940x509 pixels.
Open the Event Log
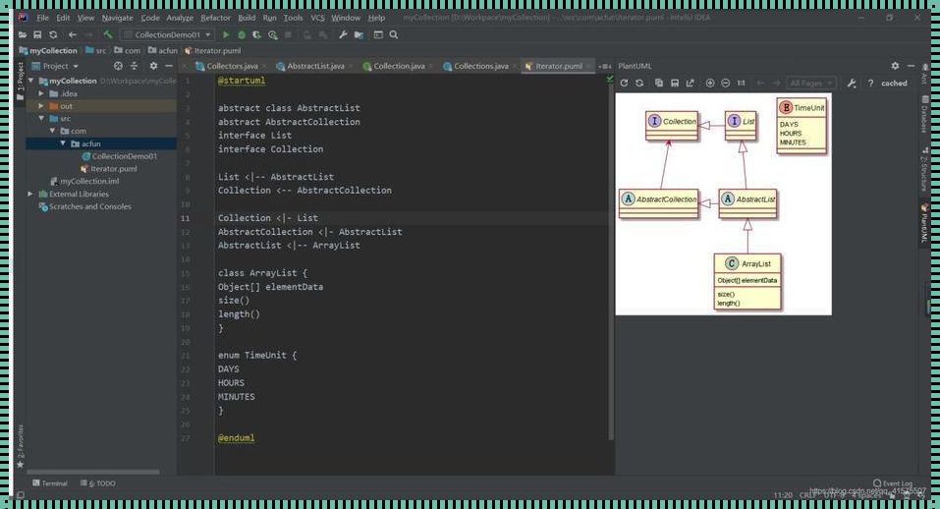pos(893,483)
